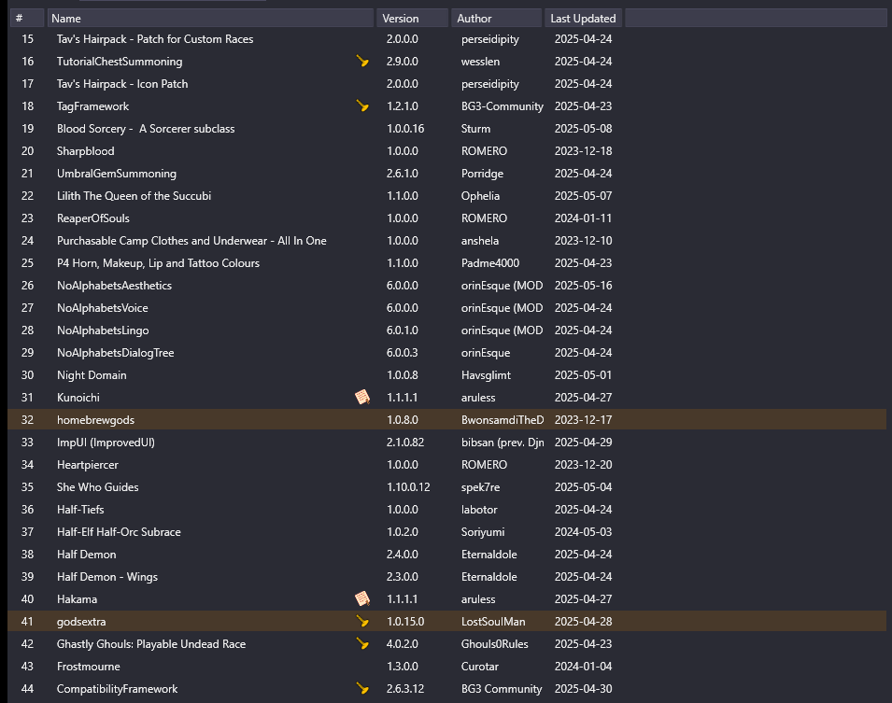892x703 pixels.
Task: Select the NoAlphabetsVoice mod
Action: (103, 308)
